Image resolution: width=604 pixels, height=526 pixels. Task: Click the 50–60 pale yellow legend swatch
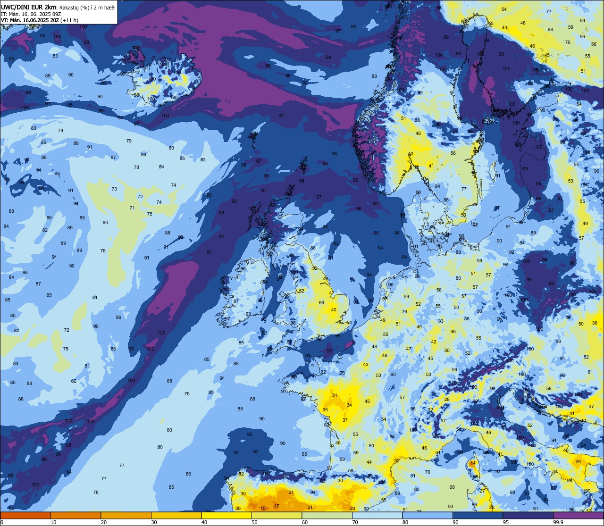click(x=277, y=515)
